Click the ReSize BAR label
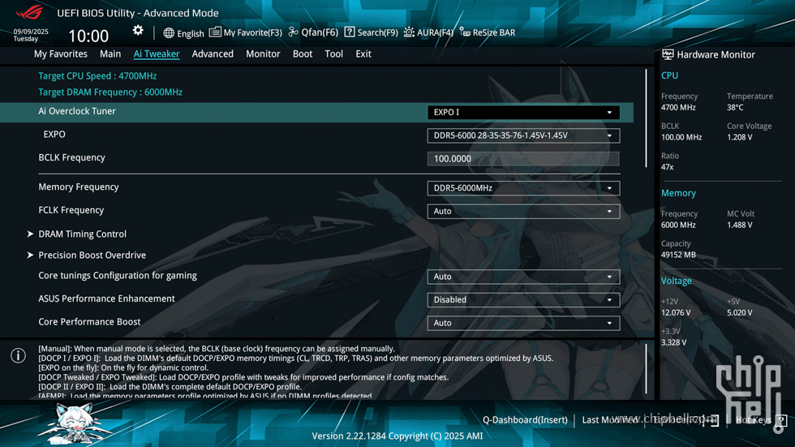 pyautogui.click(x=494, y=32)
